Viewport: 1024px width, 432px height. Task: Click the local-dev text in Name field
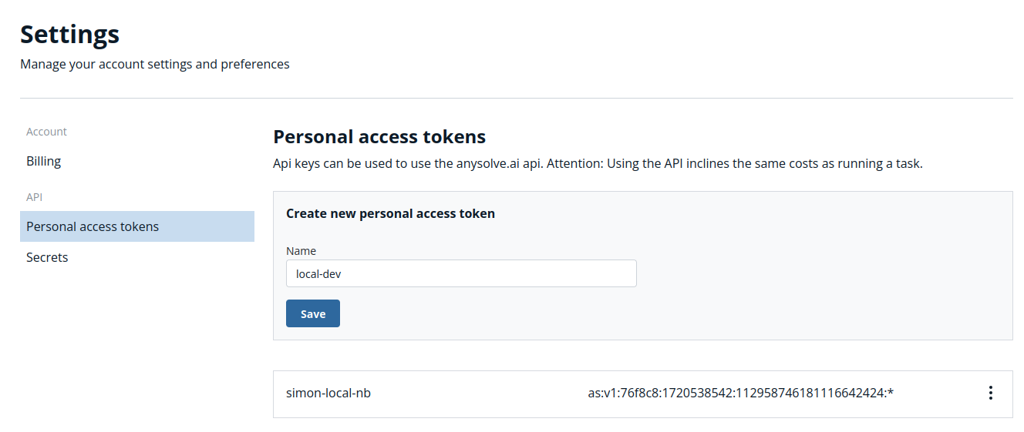(318, 273)
